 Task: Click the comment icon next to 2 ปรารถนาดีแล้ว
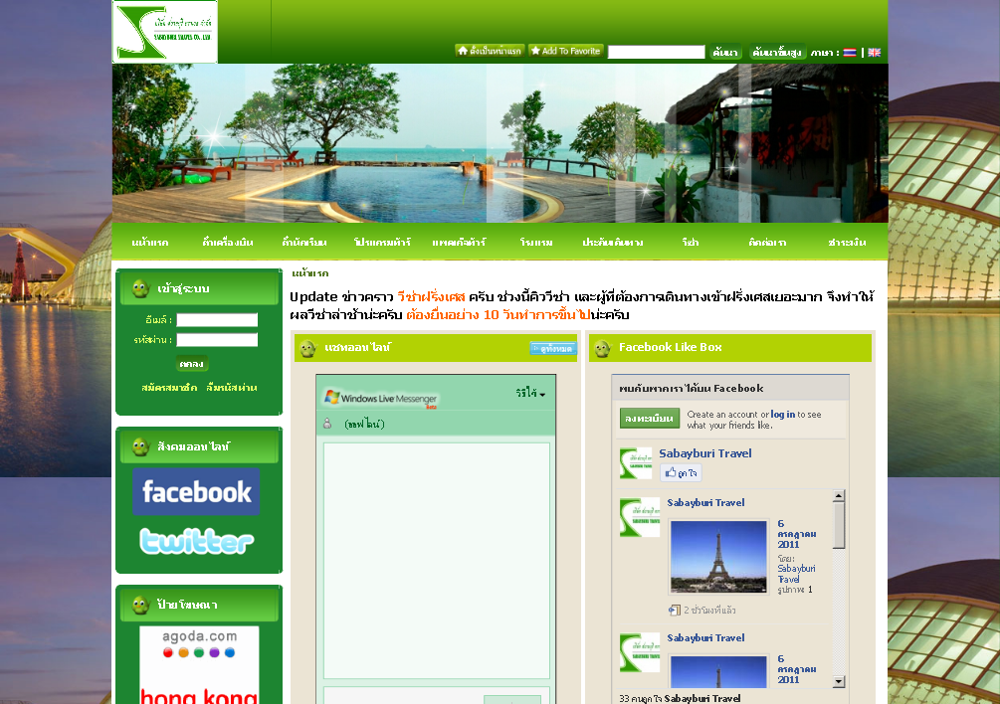click(x=674, y=611)
